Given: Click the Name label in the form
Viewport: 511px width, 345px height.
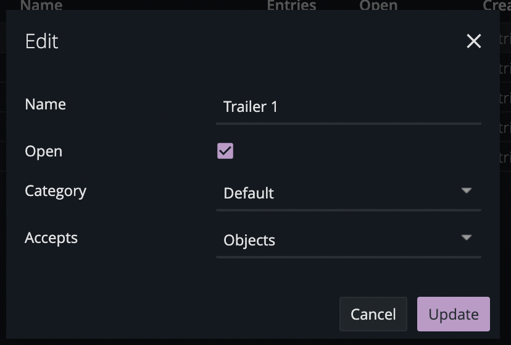Looking at the screenshot, I should point(45,104).
